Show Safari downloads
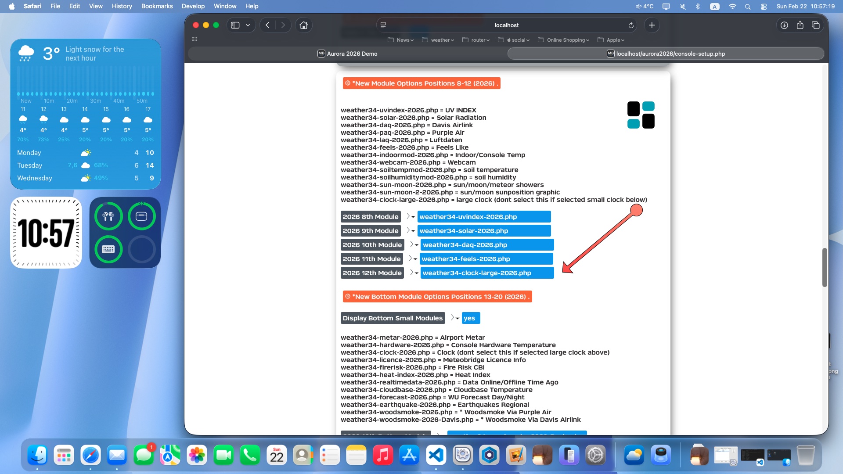 click(784, 25)
